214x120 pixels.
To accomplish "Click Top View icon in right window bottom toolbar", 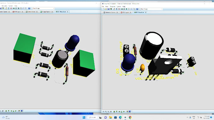I will pyautogui.click(x=114, y=112).
